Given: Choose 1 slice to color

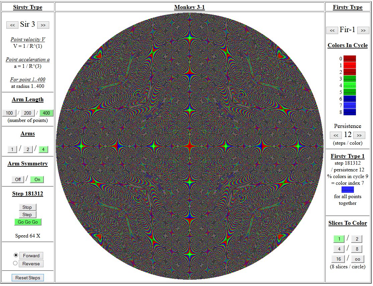Looking at the screenshot, I should click(x=339, y=239).
